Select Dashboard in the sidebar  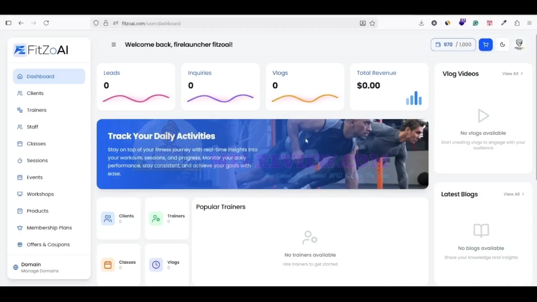click(x=49, y=76)
